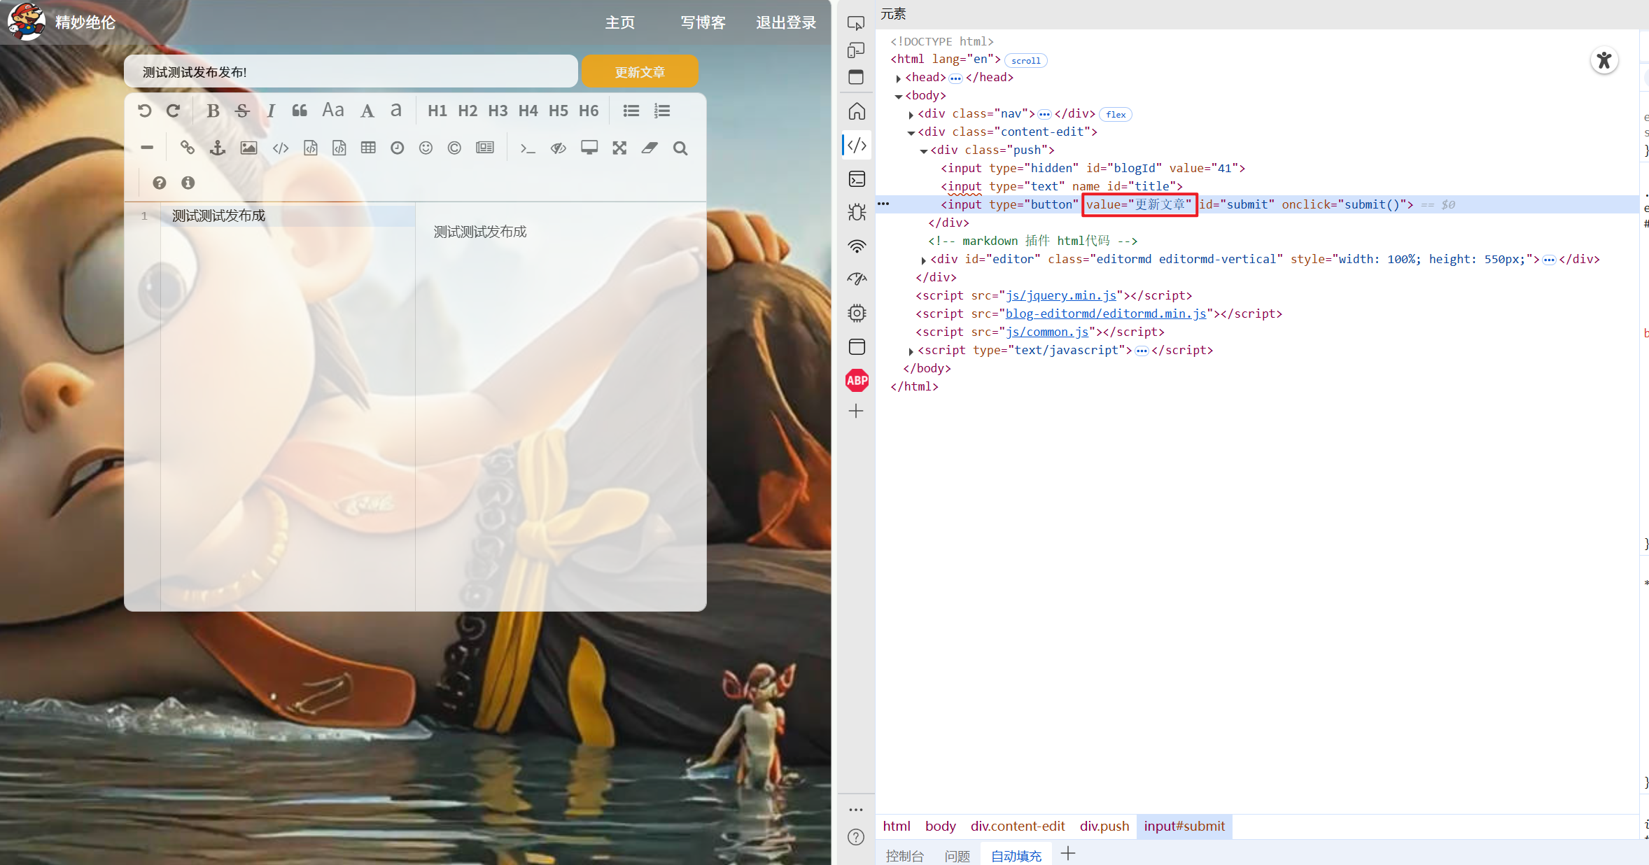
Task: Toggle the preview eye-slash icon
Action: click(x=558, y=148)
